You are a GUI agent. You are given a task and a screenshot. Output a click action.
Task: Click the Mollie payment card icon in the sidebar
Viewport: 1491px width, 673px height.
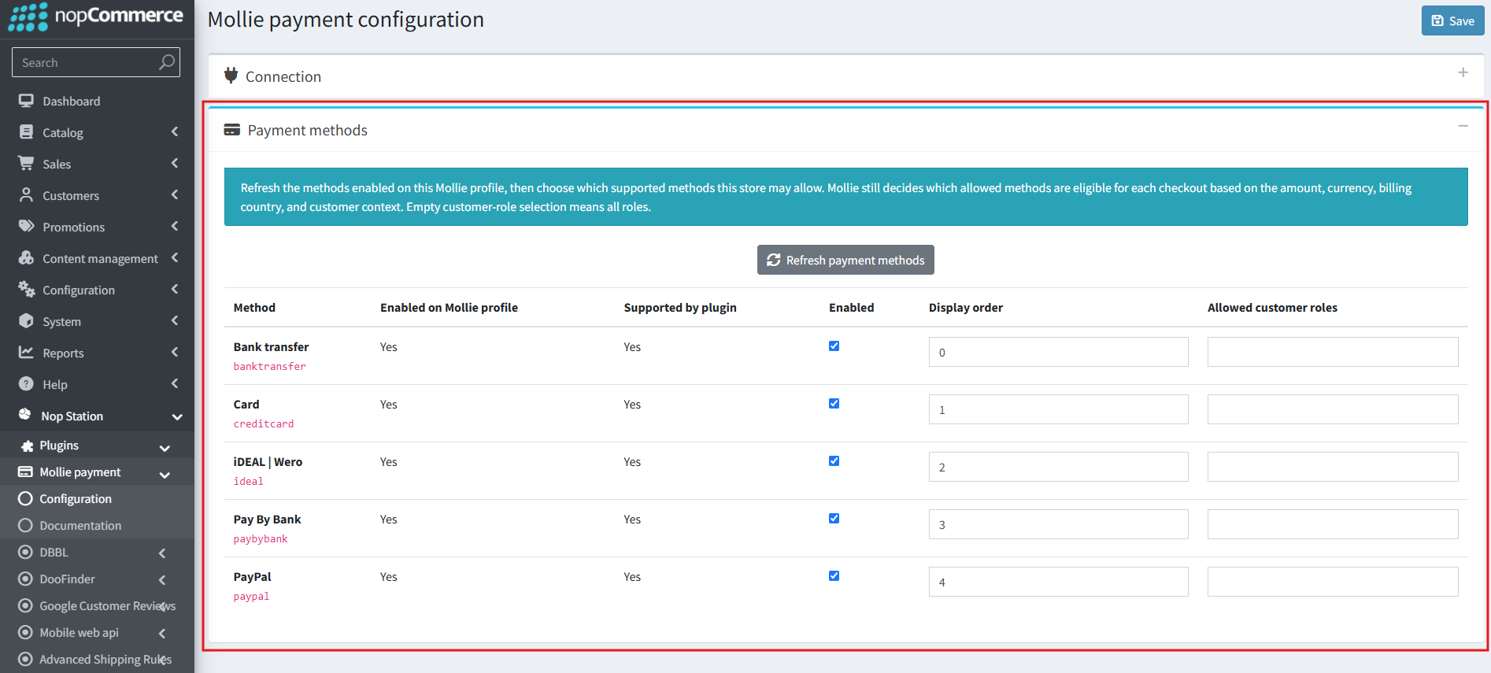pyautogui.click(x=25, y=471)
